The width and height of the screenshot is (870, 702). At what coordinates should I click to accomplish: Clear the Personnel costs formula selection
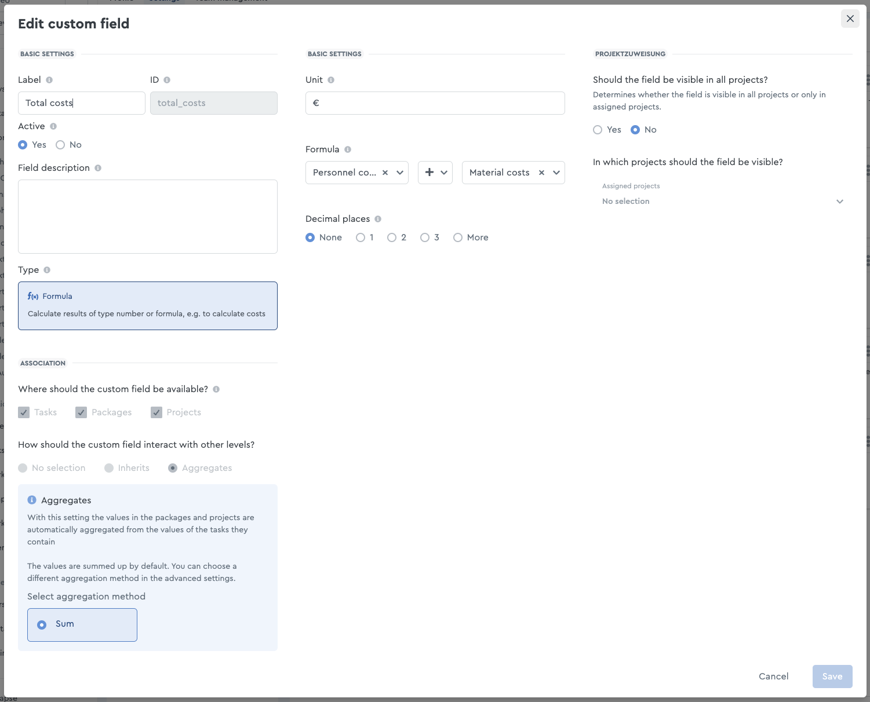click(385, 173)
